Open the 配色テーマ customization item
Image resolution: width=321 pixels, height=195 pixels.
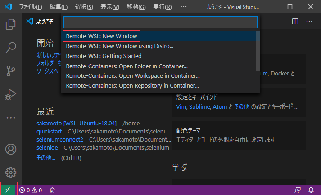[239, 135]
